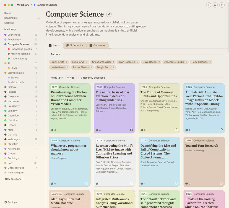Switch to the Canvases tab

[x=97, y=45]
